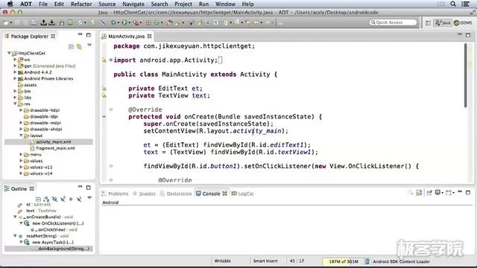Click Spotlight search icon in menu bar
This screenshot has width=477, height=268.
(x=453, y=4)
